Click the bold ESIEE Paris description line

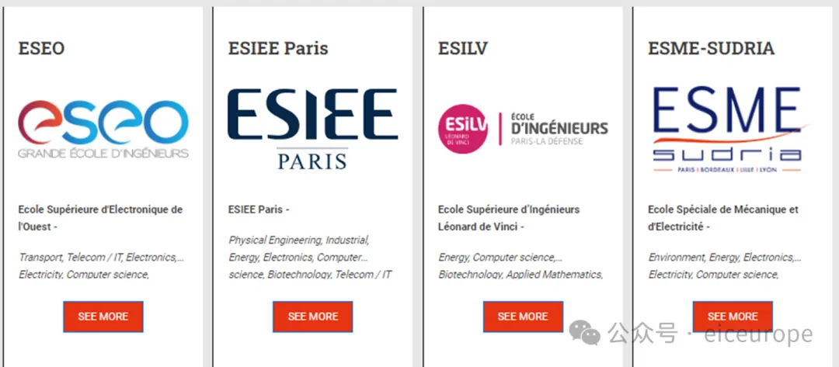point(259,209)
